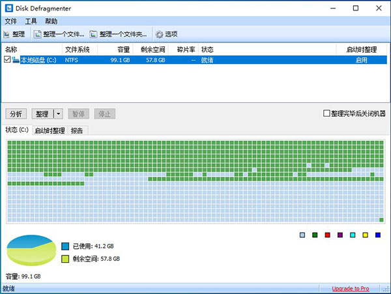Image resolution: width=391 pixels, height=294 pixels.
Task: Click the 整理一个文件夹 toolbar icon
Action: (x=94, y=34)
